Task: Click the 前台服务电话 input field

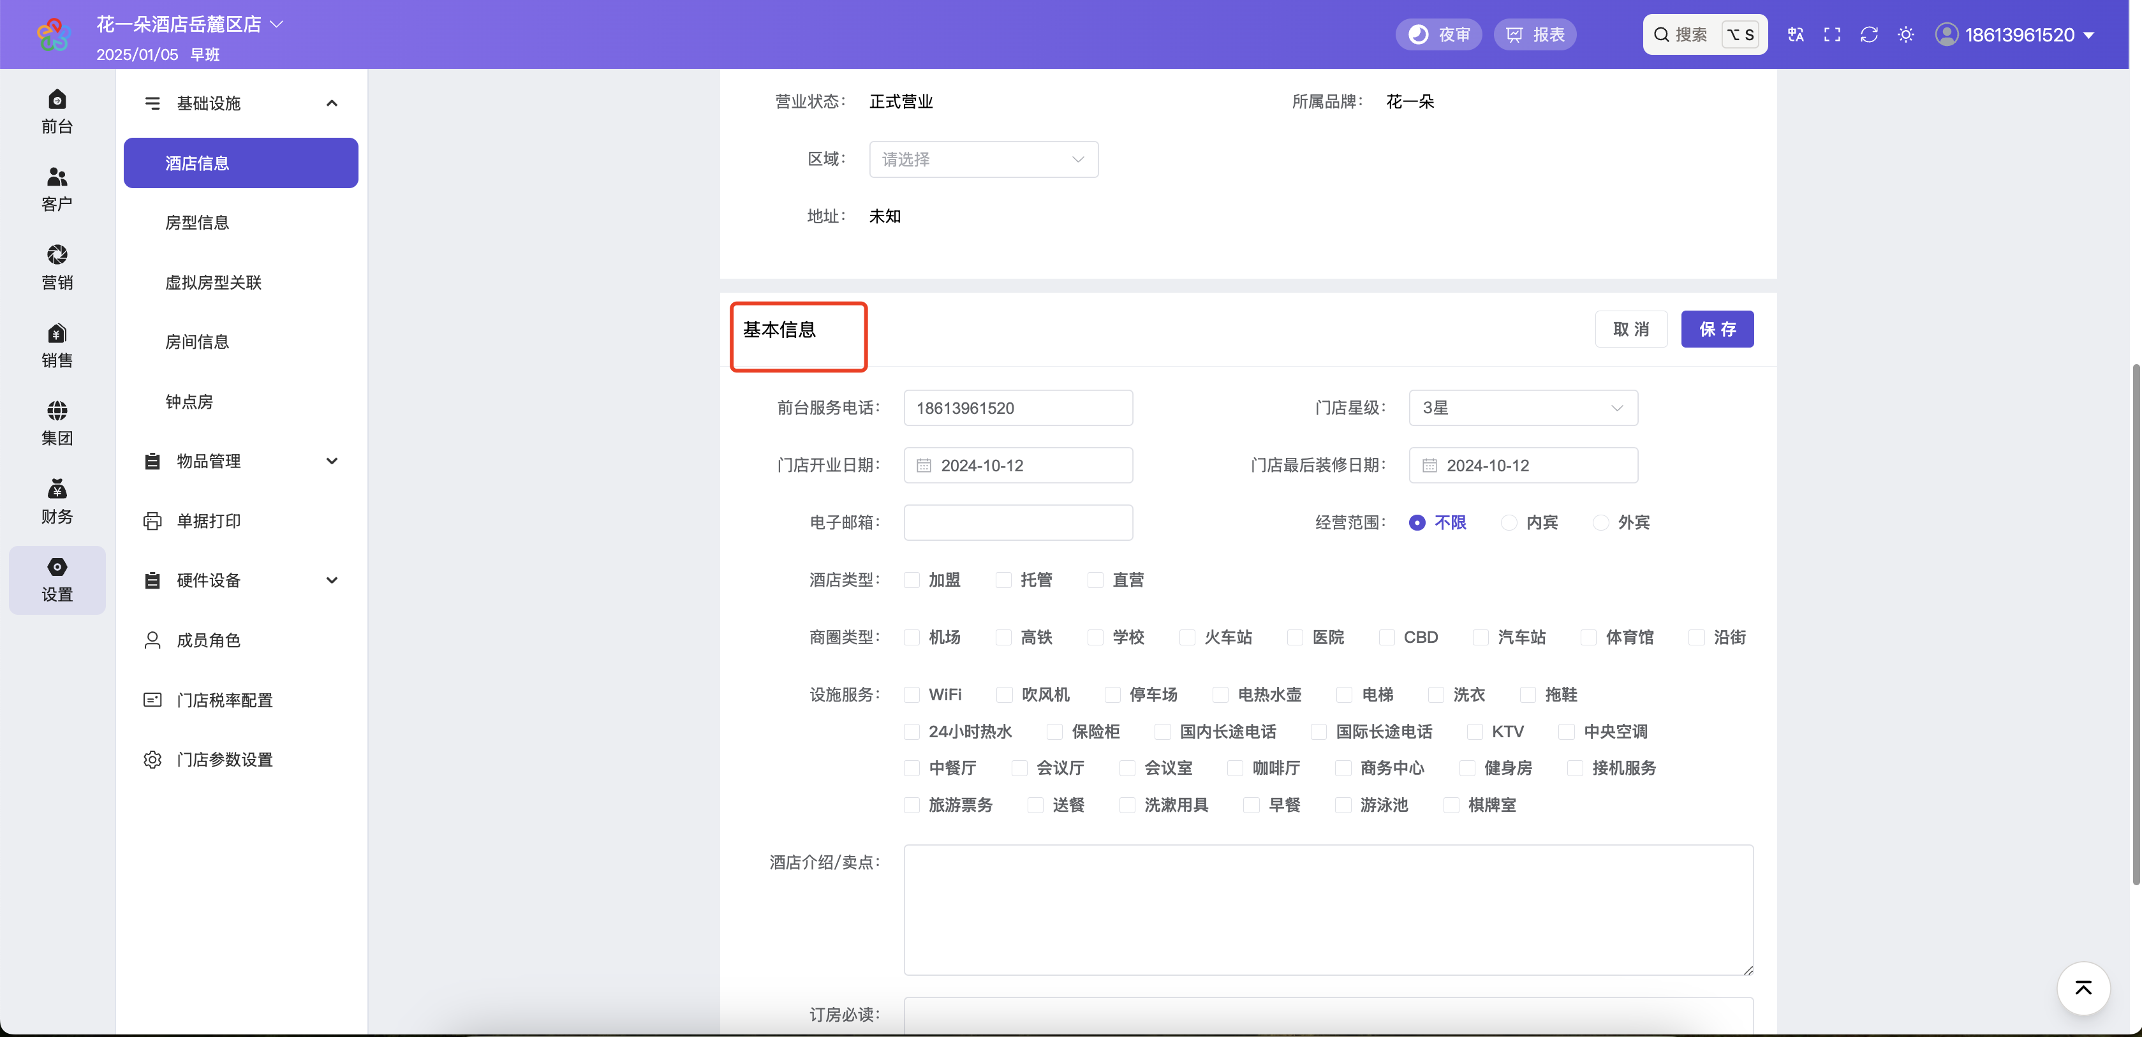Action: click(x=1018, y=408)
